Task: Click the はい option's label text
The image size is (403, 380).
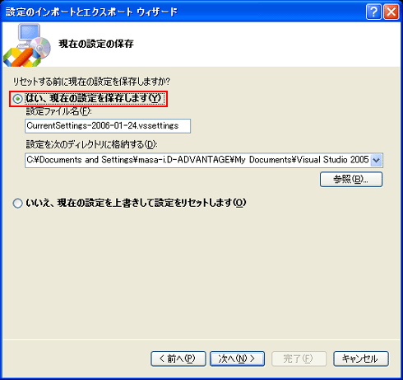Action: pos(95,99)
